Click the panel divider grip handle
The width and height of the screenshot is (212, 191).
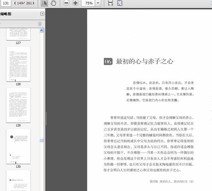click(46, 118)
